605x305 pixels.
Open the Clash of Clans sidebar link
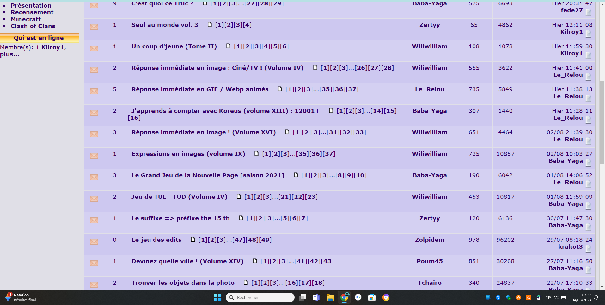(33, 26)
